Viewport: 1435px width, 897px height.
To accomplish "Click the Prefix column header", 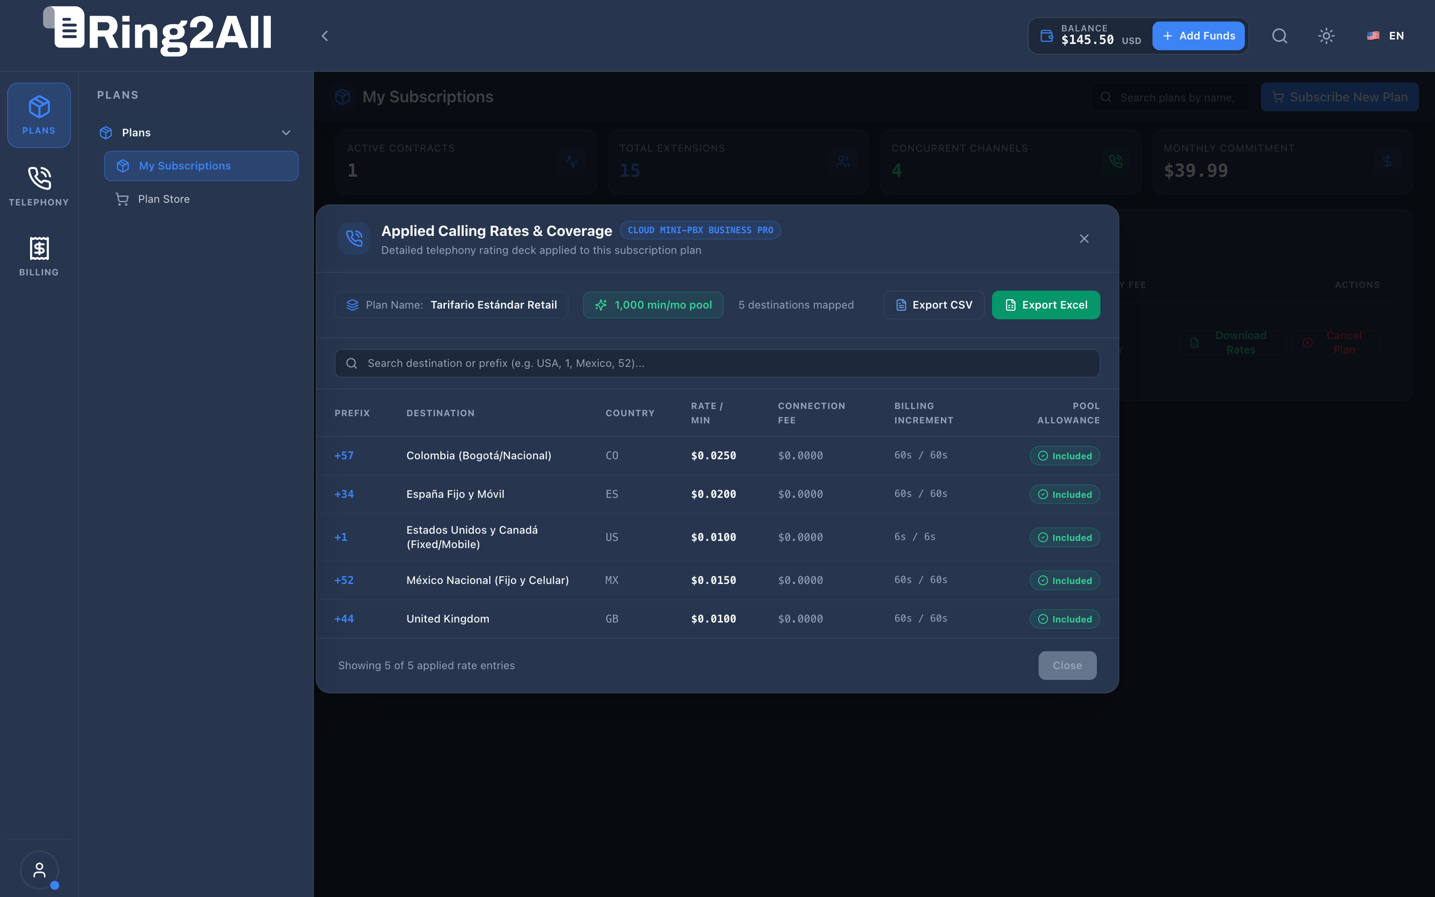I will 352,413.
